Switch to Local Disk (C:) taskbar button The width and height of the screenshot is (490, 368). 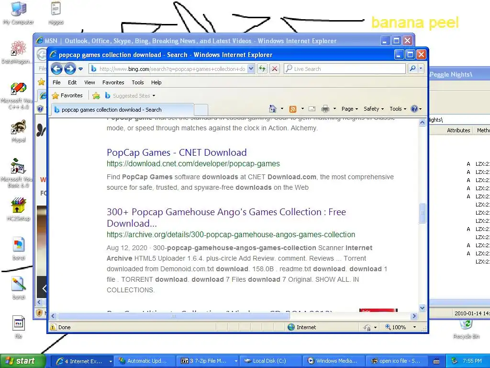tap(271, 361)
